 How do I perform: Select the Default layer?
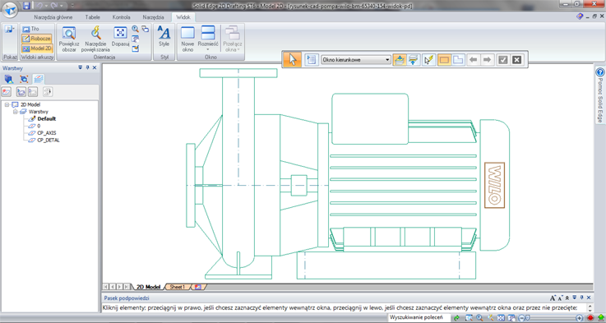point(46,119)
